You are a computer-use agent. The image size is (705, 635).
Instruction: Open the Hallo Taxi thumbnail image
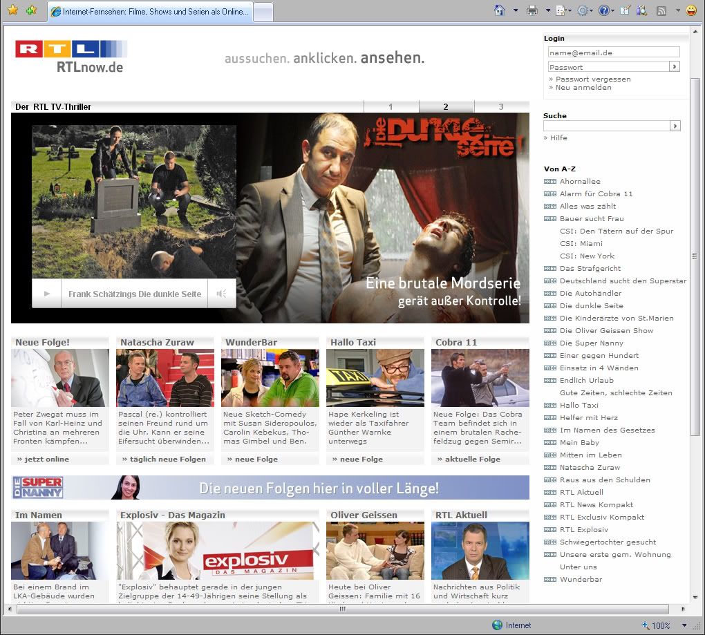[x=375, y=378]
